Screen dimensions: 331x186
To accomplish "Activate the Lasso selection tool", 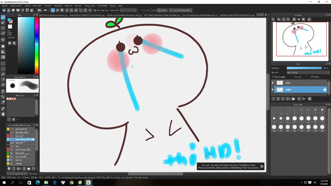I will (x=3, y=69).
